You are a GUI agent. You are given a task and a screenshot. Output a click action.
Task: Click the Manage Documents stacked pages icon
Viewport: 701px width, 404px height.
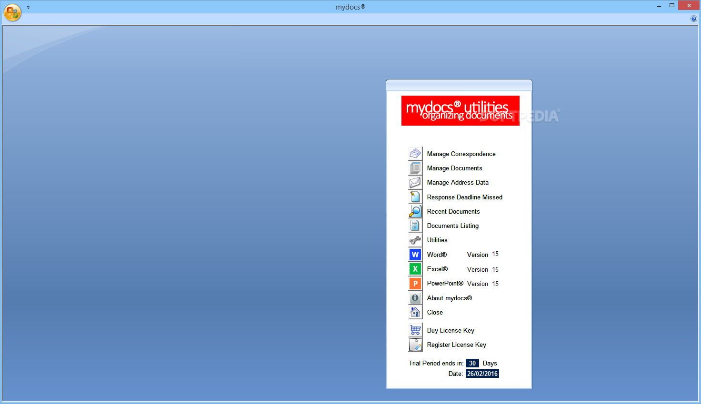(415, 168)
